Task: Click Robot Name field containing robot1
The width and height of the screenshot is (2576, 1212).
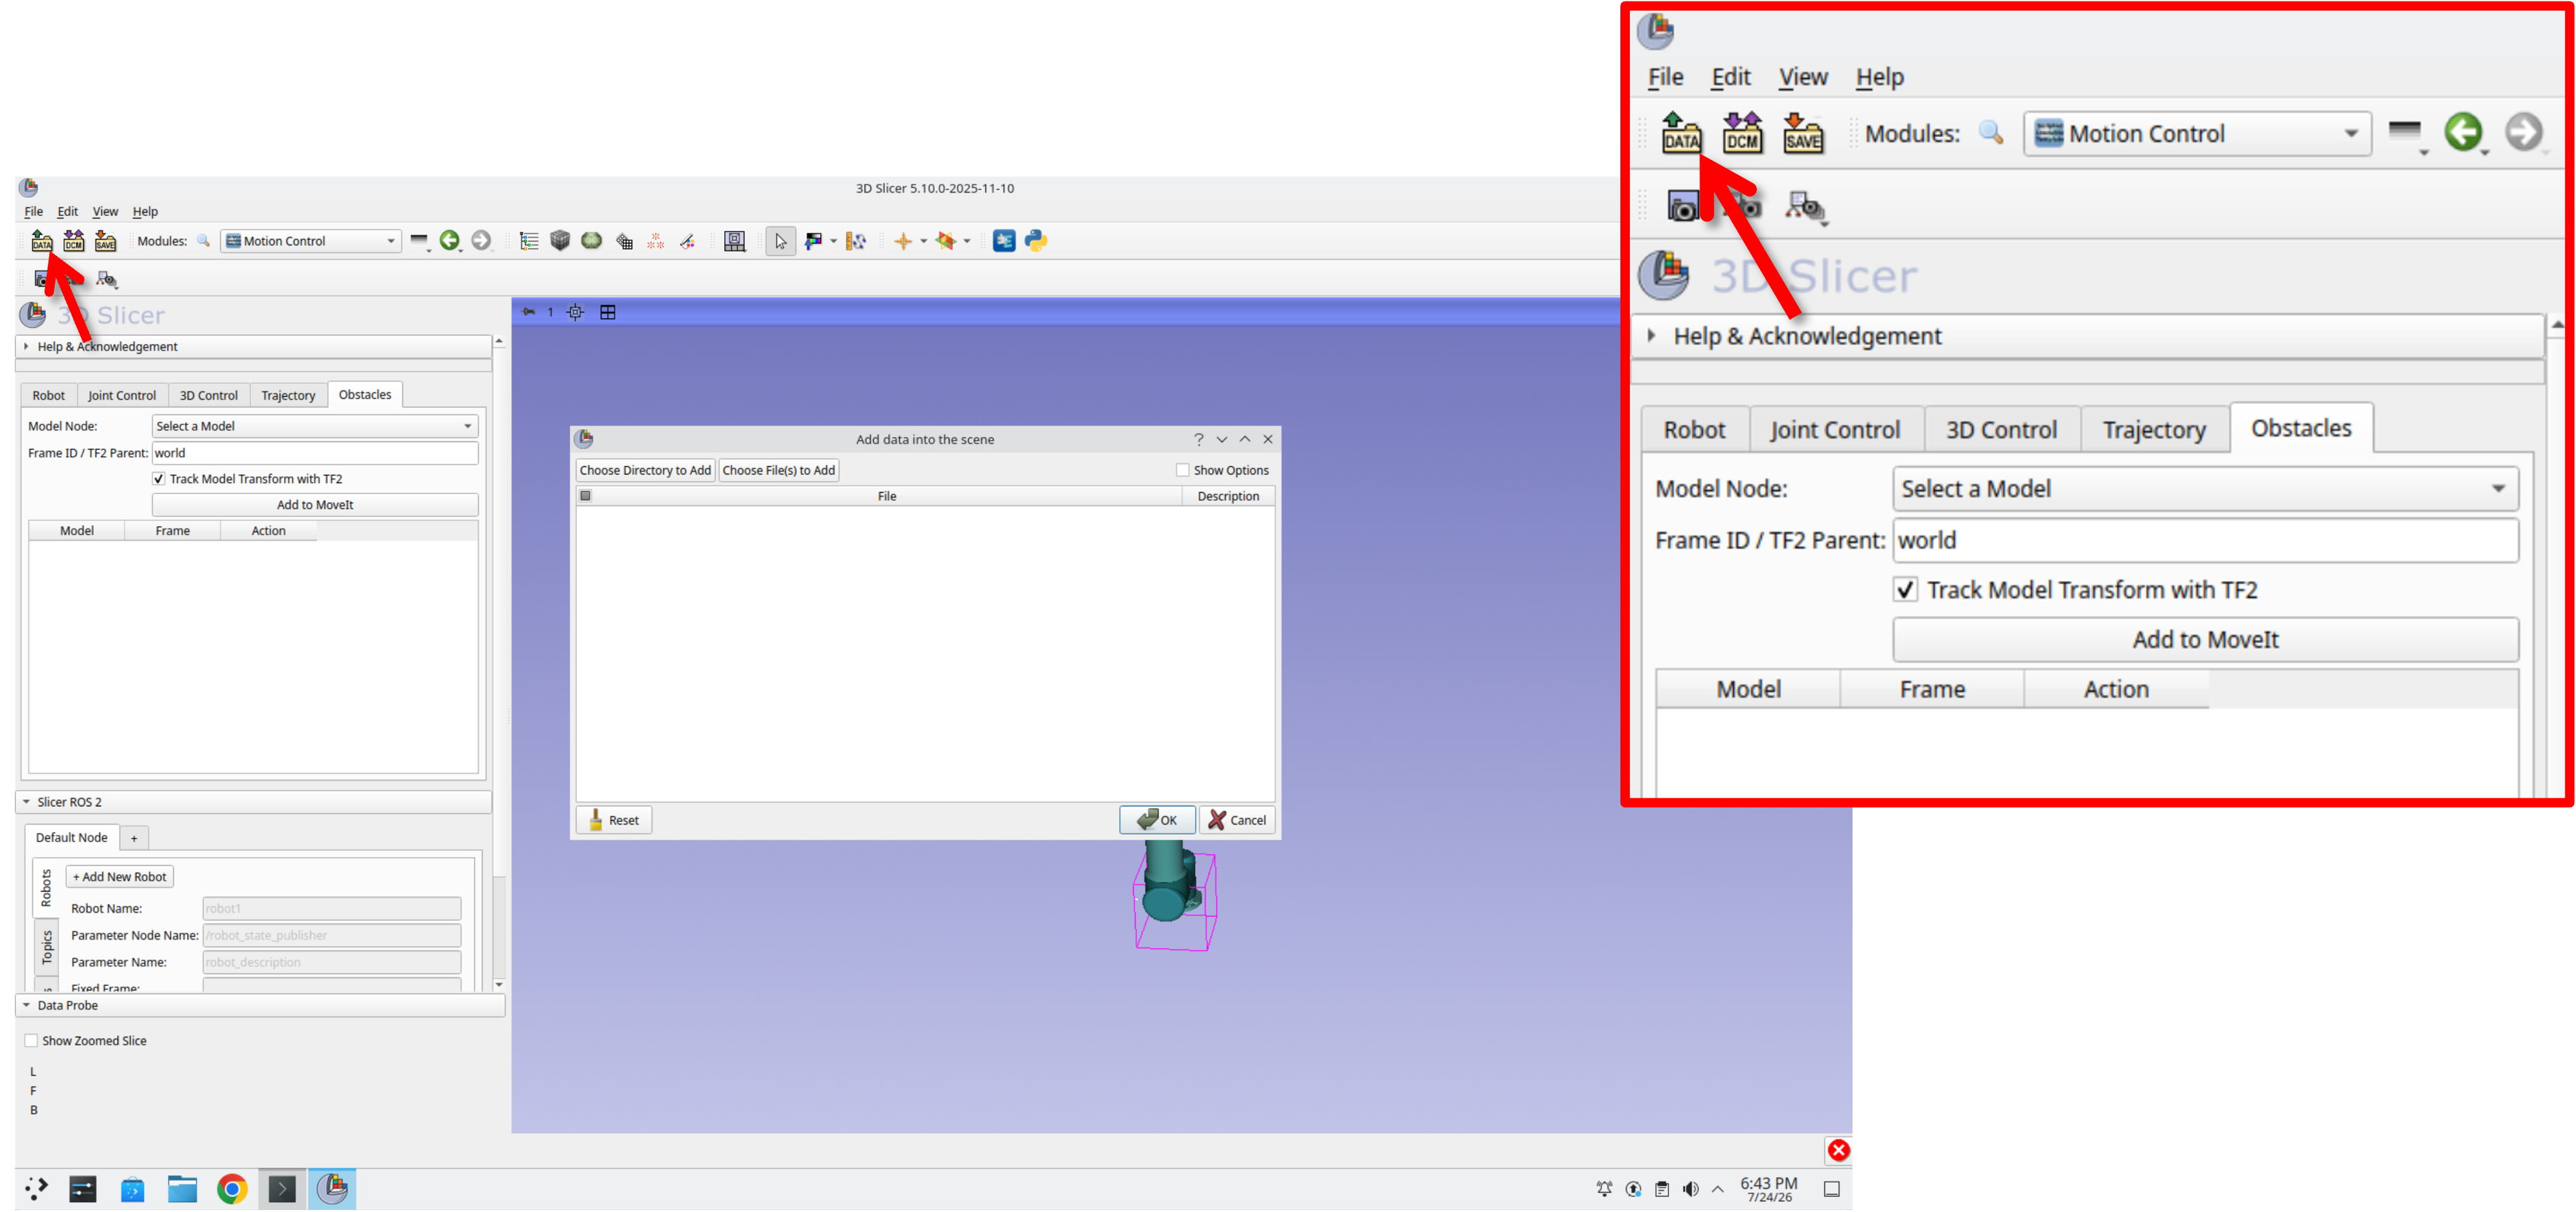Action: (332, 909)
